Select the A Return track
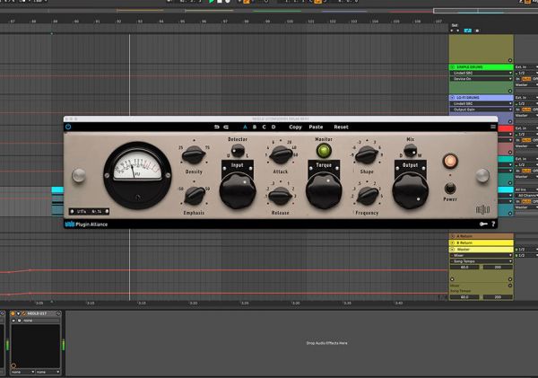This screenshot has height=378, width=538. coord(482,236)
